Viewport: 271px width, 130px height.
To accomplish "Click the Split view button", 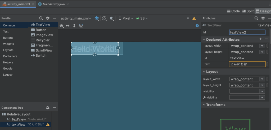I will tap(248, 11).
